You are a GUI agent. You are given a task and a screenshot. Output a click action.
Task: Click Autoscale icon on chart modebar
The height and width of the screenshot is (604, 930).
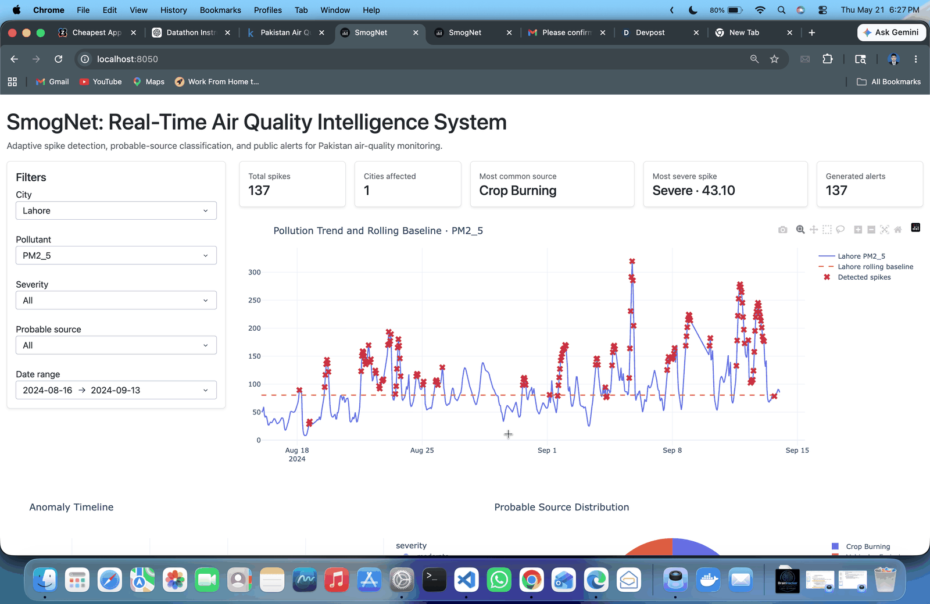click(885, 230)
